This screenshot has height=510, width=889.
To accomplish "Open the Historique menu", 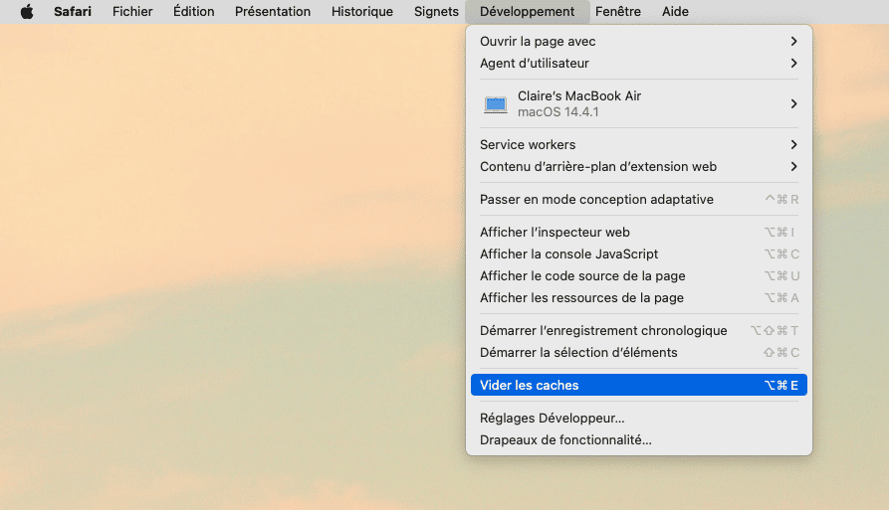I will [x=362, y=11].
